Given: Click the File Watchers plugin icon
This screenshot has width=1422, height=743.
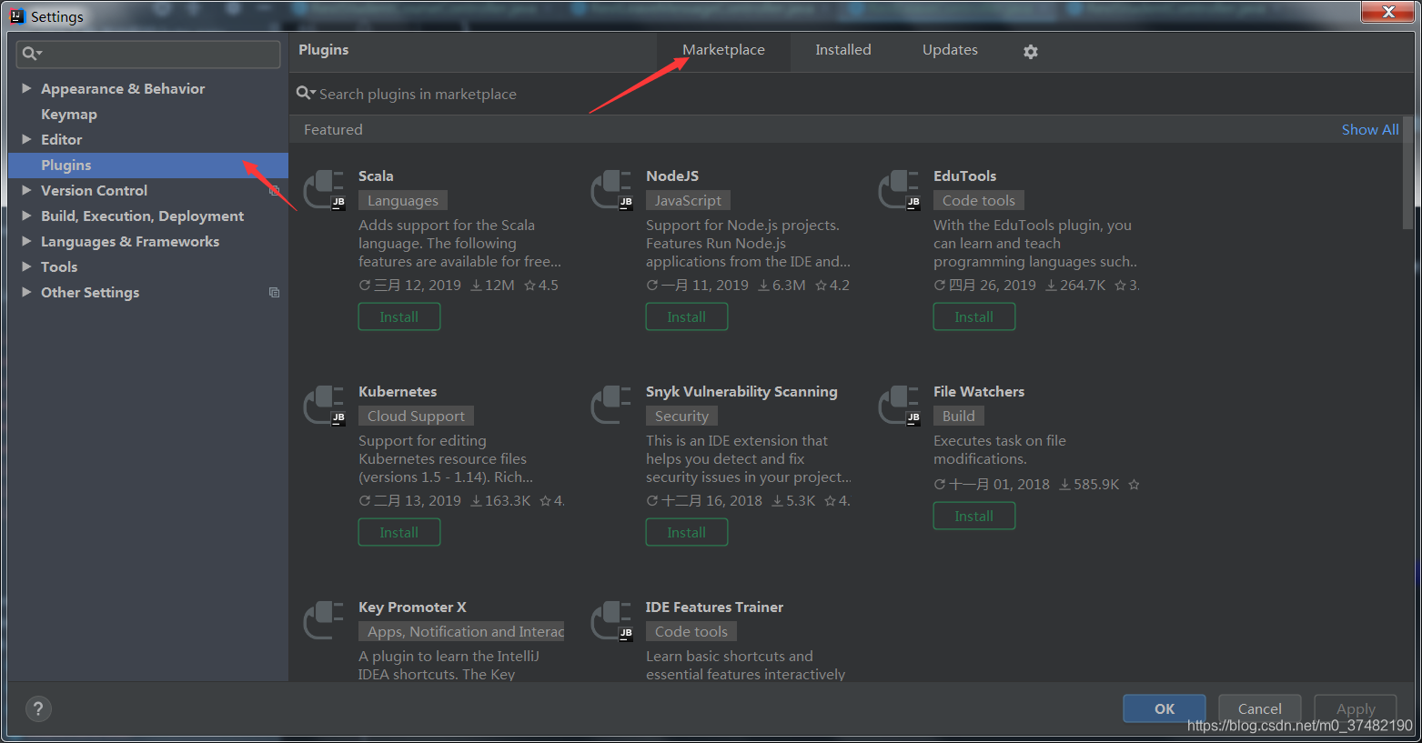Looking at the screenshot, I should coord(900,406).
